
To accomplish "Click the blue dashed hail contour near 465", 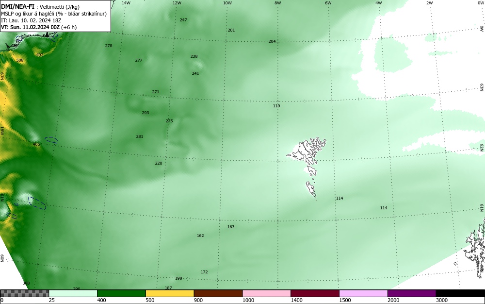I will [x=51, y=140].
